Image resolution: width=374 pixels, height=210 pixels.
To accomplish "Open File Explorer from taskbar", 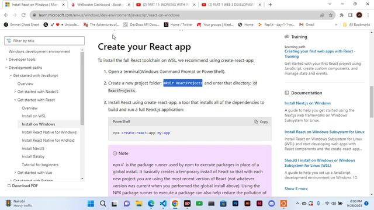I will [139, 204].
